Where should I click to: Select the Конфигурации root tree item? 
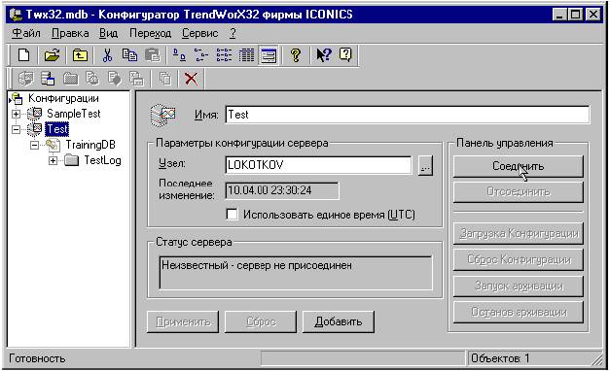pos(63,98)
